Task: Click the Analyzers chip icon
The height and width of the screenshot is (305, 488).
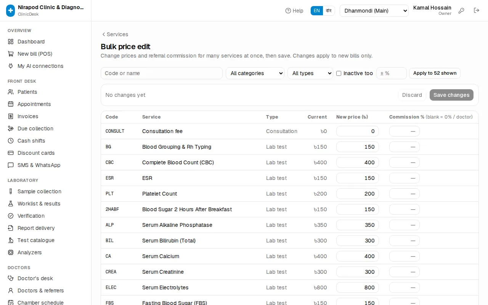Action: click(11, 252)
